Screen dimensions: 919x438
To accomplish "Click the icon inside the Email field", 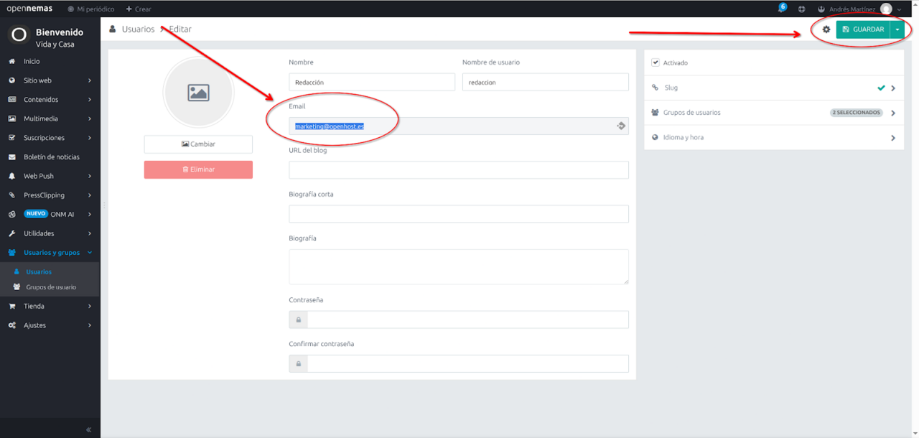I will coord(621,126).
